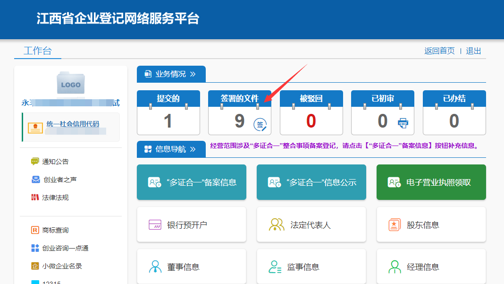
Task: Click the number 9 in 签署的文件
Action: [x=239, y=121]
